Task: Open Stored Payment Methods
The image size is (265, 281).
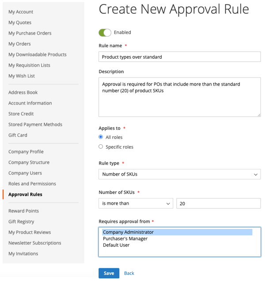Action: tap(35, 124)
